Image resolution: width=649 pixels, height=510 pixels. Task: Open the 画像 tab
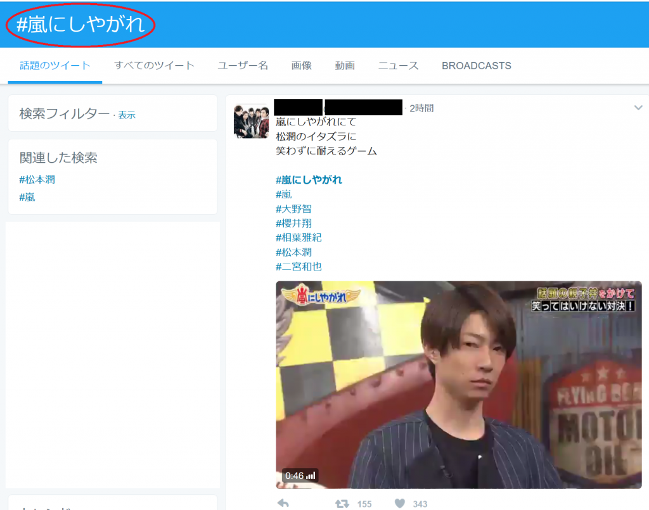pyautogui.click(x=301, y=65)
